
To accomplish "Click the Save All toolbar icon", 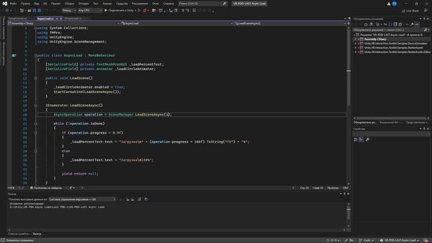I will [x=39, y=11].
